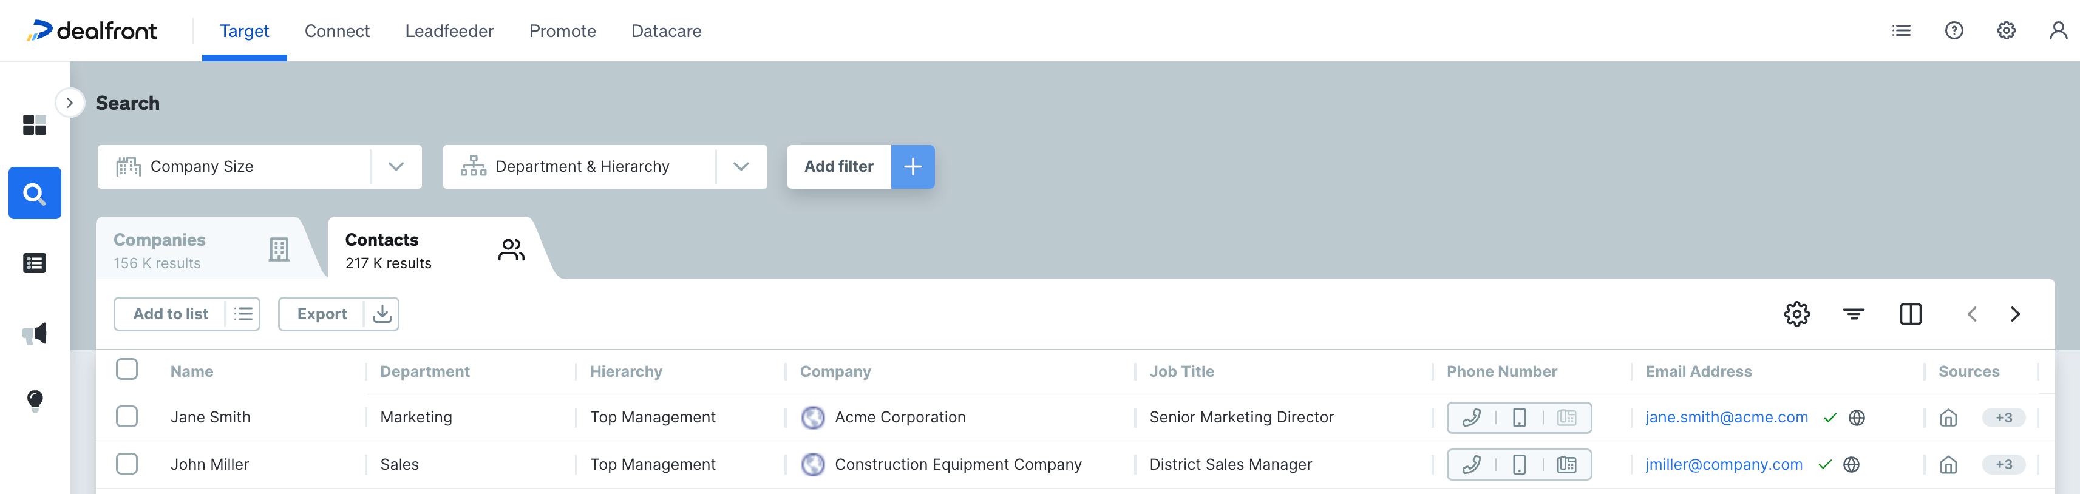Click home source icon in John Miller row

[1948, 464]
